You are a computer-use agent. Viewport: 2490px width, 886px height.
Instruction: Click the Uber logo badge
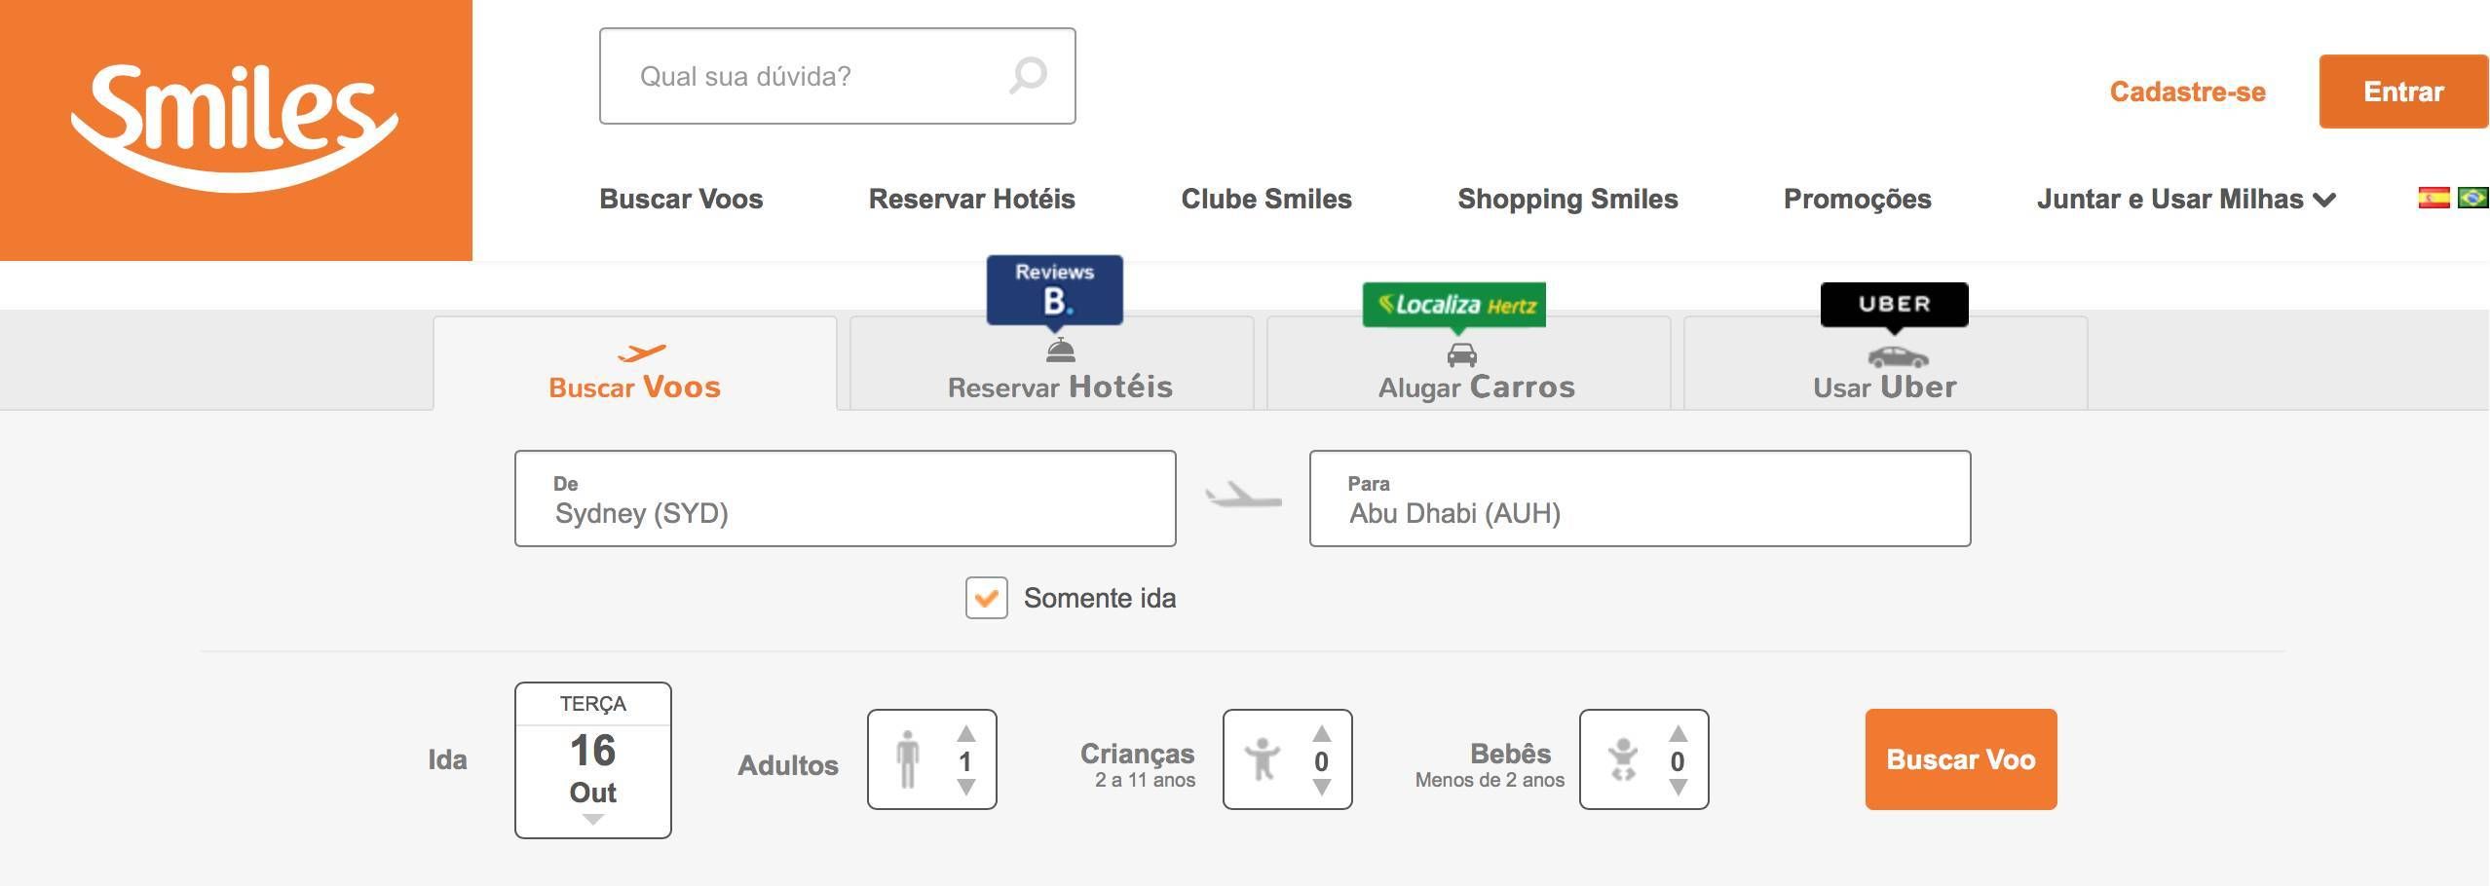pos(1894,304)
